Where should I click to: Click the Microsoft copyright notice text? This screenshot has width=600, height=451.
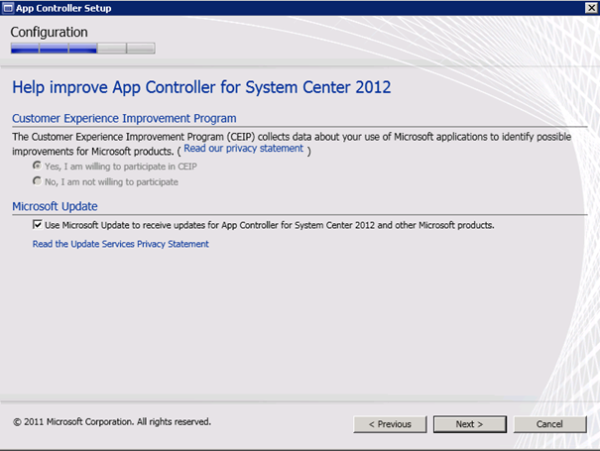click(112, 422)
